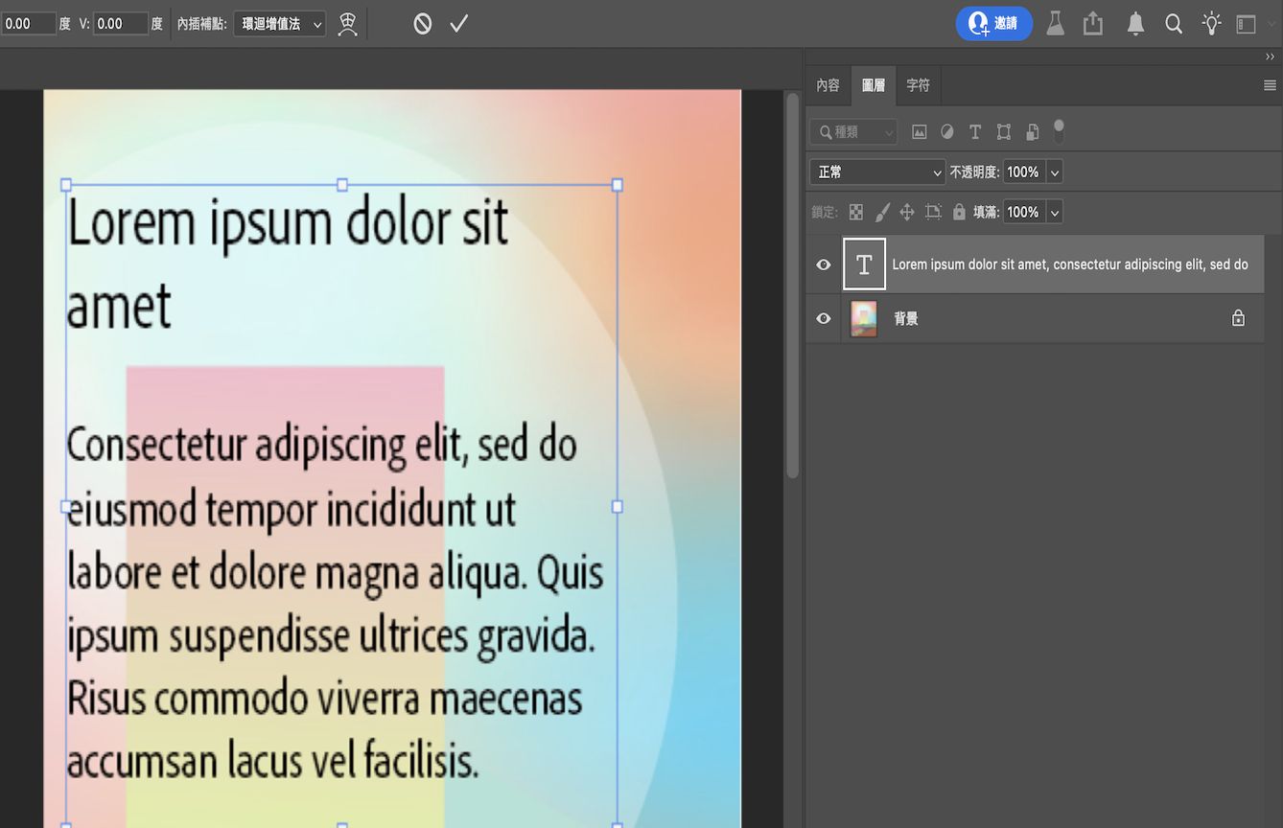Click the smart objects filter icon
Screen dimensions: 1283x828
(1032, 131)
